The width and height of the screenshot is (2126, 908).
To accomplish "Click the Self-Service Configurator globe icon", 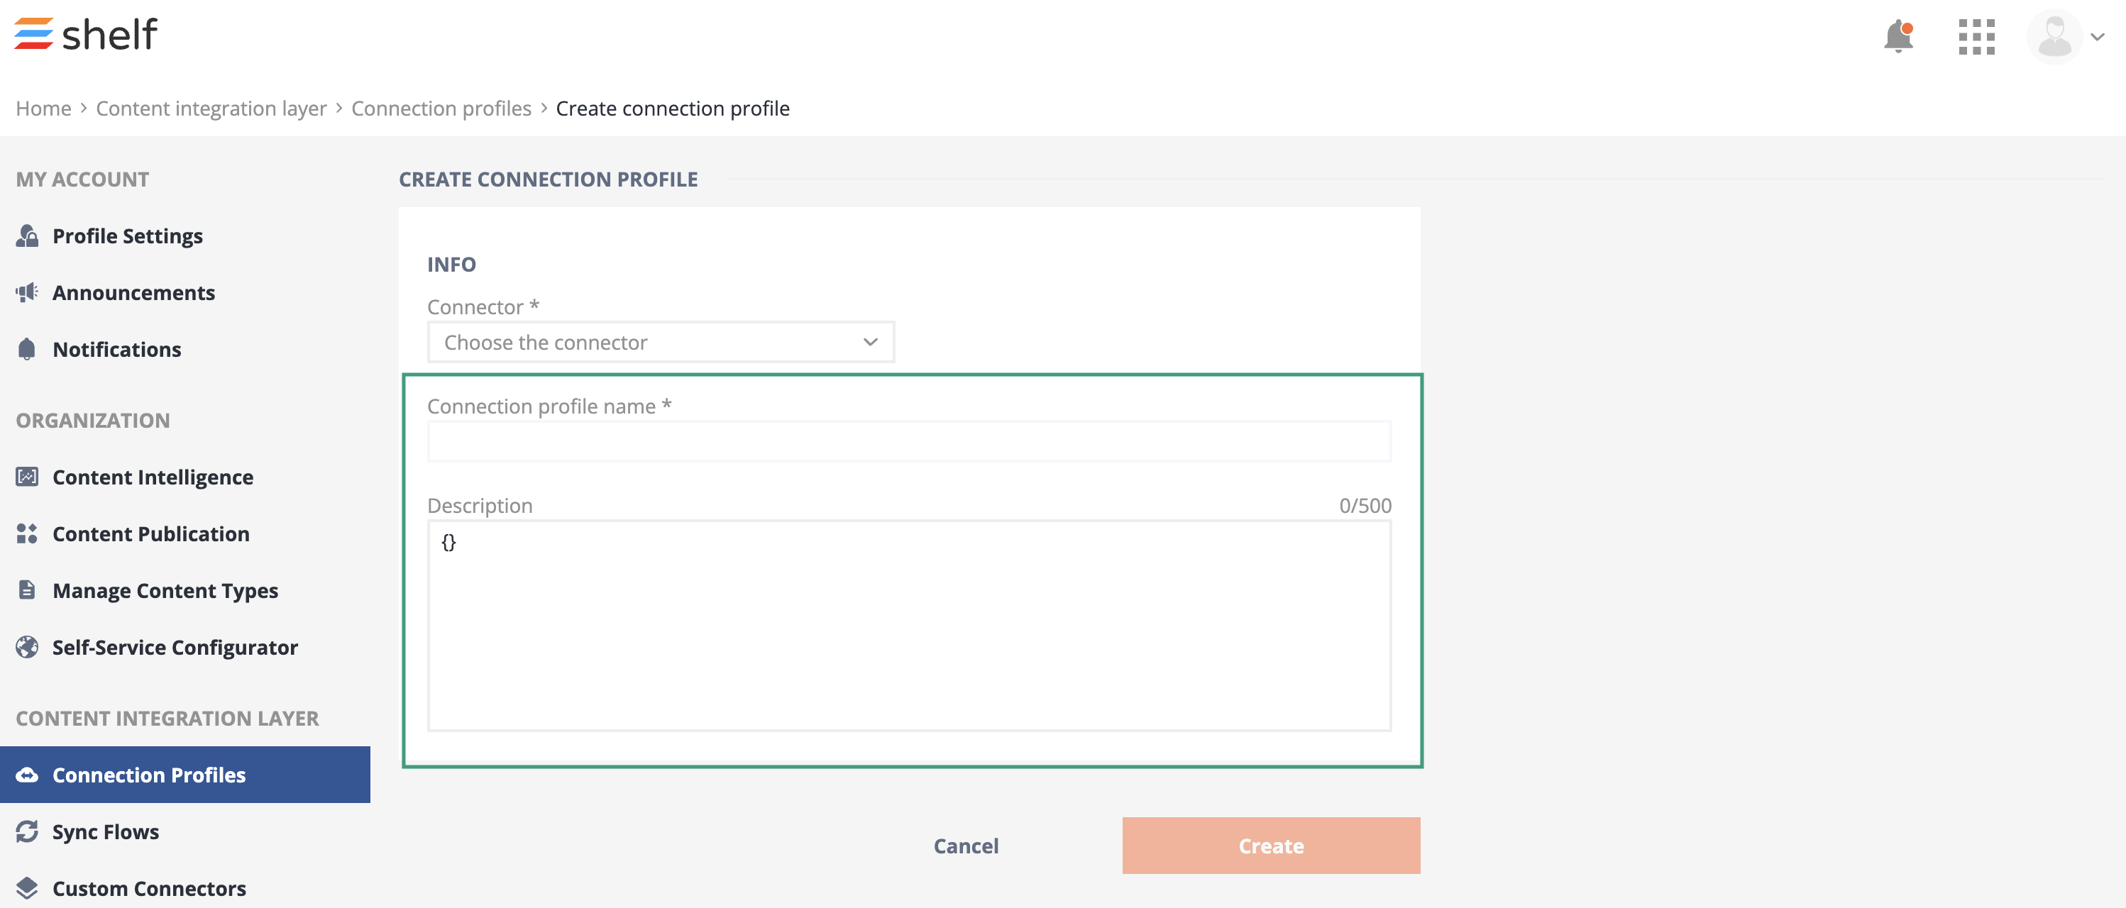I will click(x=27, y=648).
